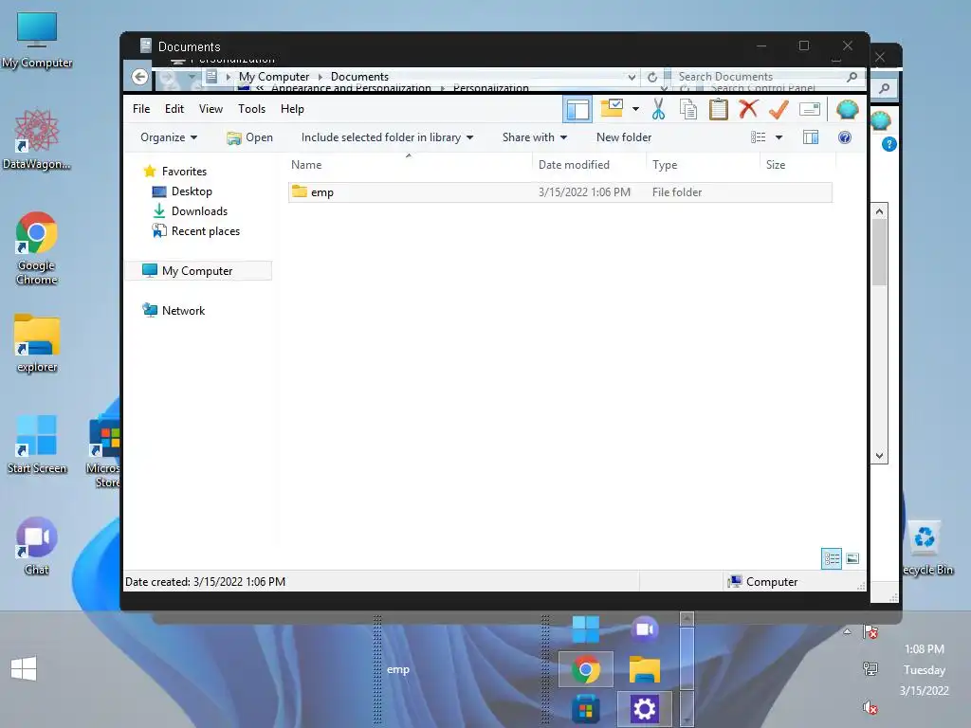Click the Windows 11 logo icon in taskbar
Image resolution: width=971 pixels, height=728 pixels.
point(586,629)
